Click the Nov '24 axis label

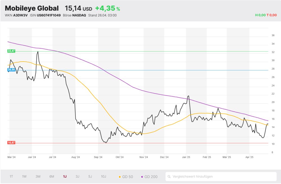[x=144, y=157]
